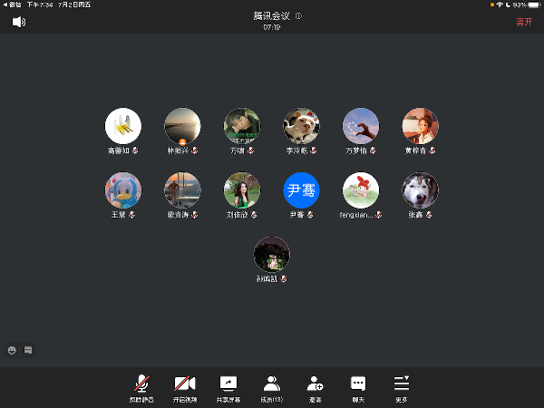Open the chat (聊天) panel
Image resolution: width=544 pixels, height=408 pixels.
358,387
